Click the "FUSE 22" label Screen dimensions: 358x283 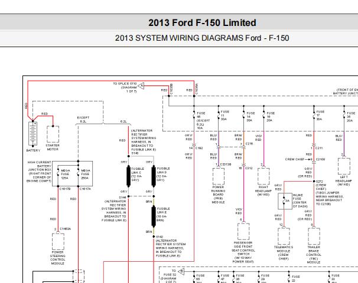[295, 278]
